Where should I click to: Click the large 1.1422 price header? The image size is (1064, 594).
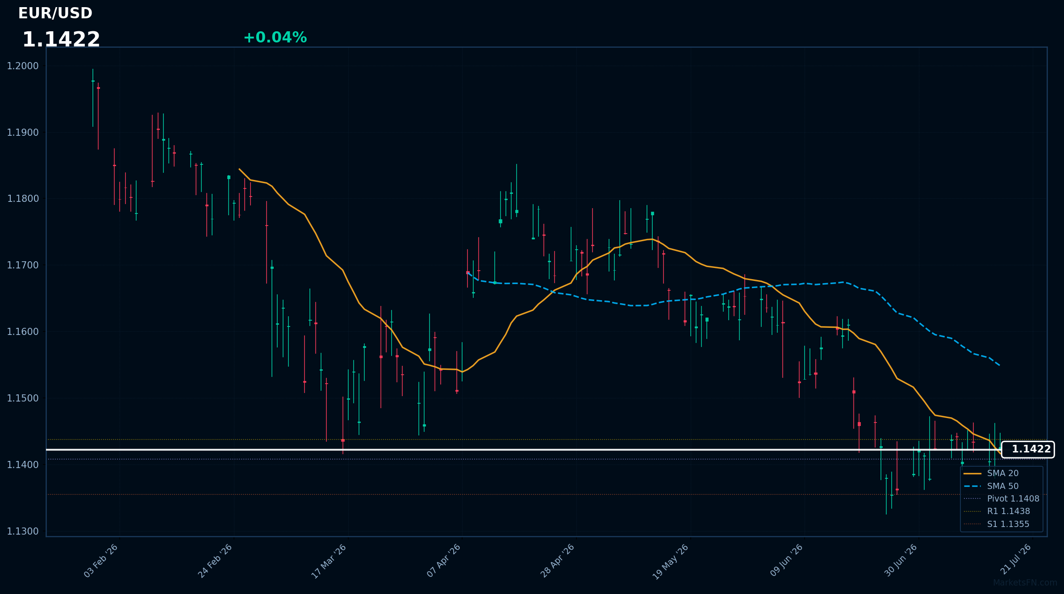pyautogui.click(x=61, y=40)
